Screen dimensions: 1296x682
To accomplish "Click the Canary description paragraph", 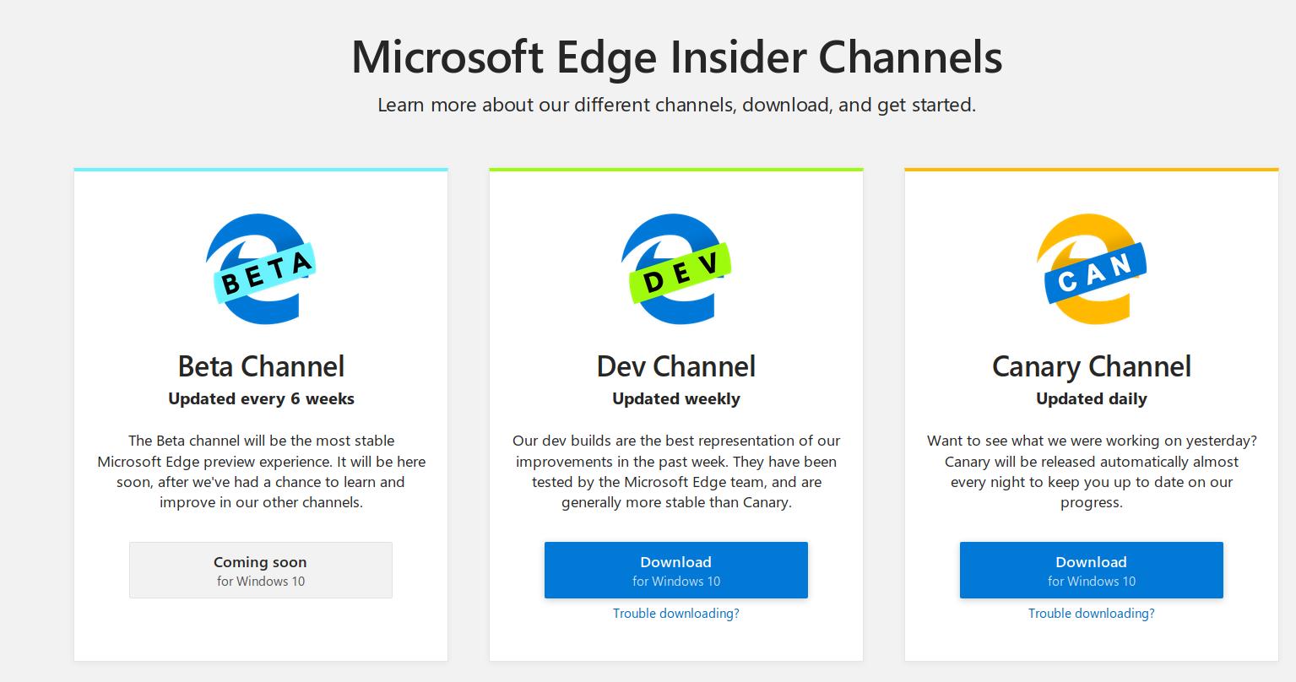I will click(1092, 472).
